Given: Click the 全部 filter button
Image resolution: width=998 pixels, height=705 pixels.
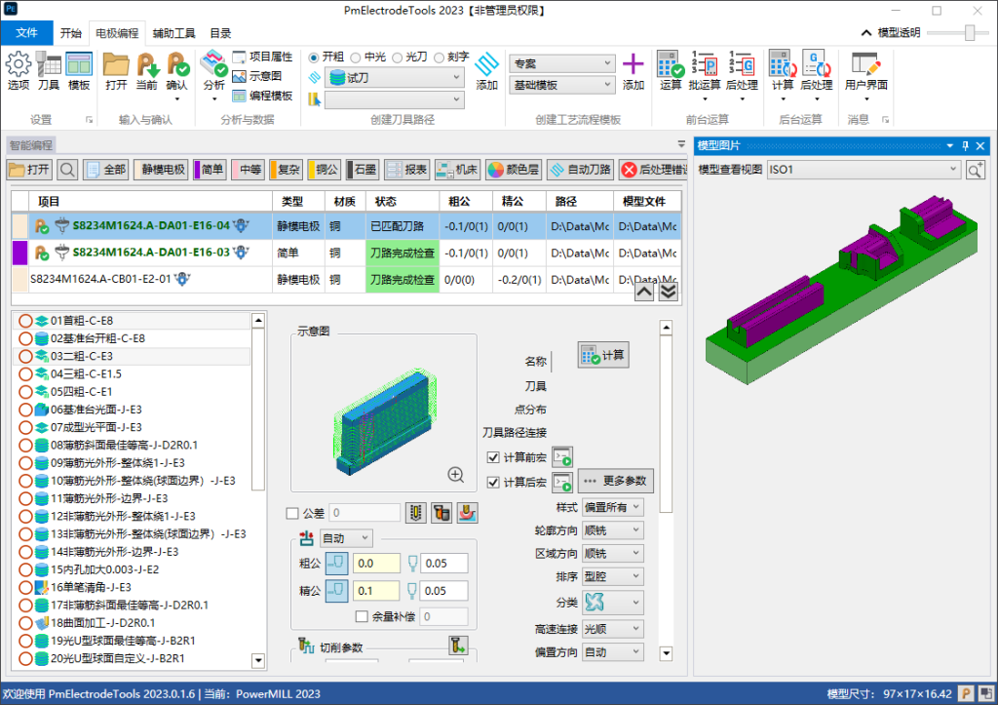Looking at the screenshot, I should coord(106,170).
